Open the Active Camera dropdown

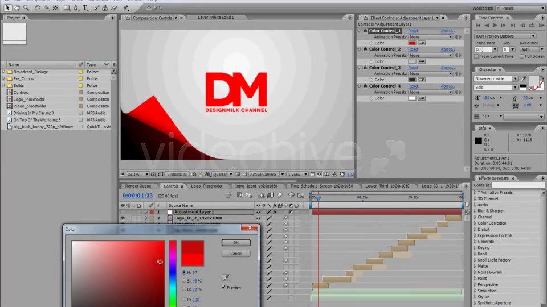[267, 175]
